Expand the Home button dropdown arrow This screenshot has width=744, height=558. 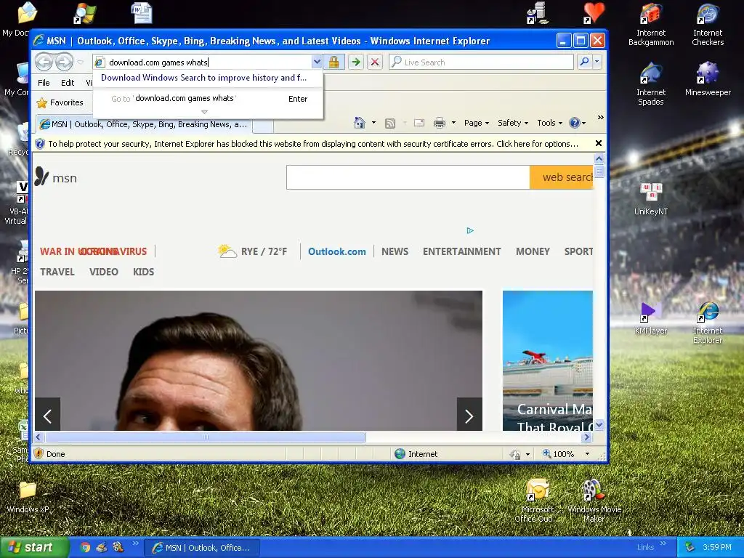click(x=373, y=123)
